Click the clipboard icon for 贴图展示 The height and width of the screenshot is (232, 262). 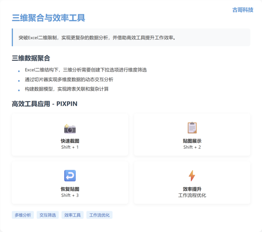click(x=192, y=128)
